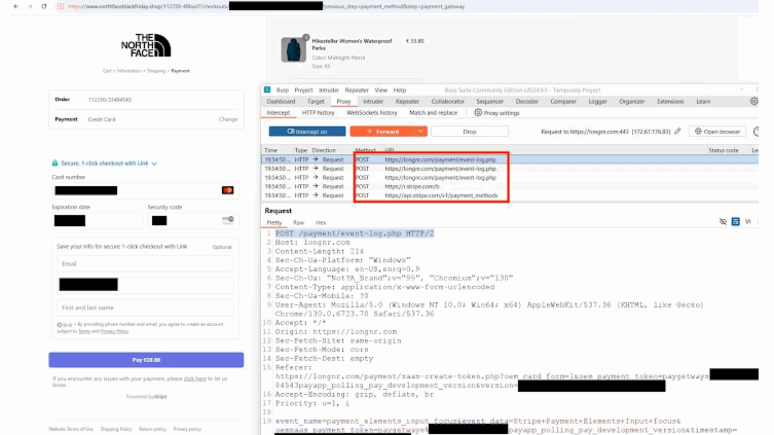Click the Drop button in Burp Proxy

[x=469, y=131]
